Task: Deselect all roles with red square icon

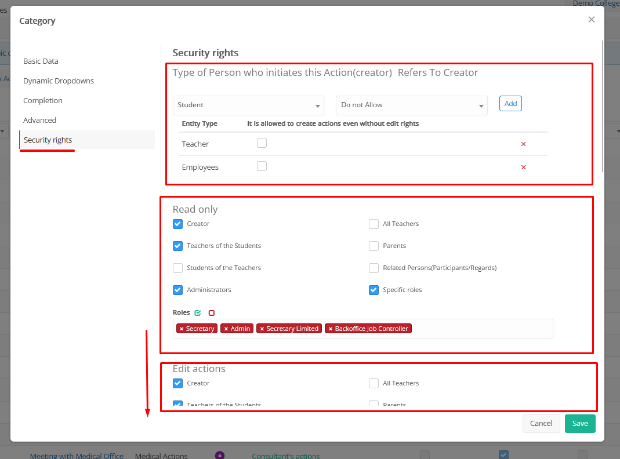Action: click(x=212, y=313)
